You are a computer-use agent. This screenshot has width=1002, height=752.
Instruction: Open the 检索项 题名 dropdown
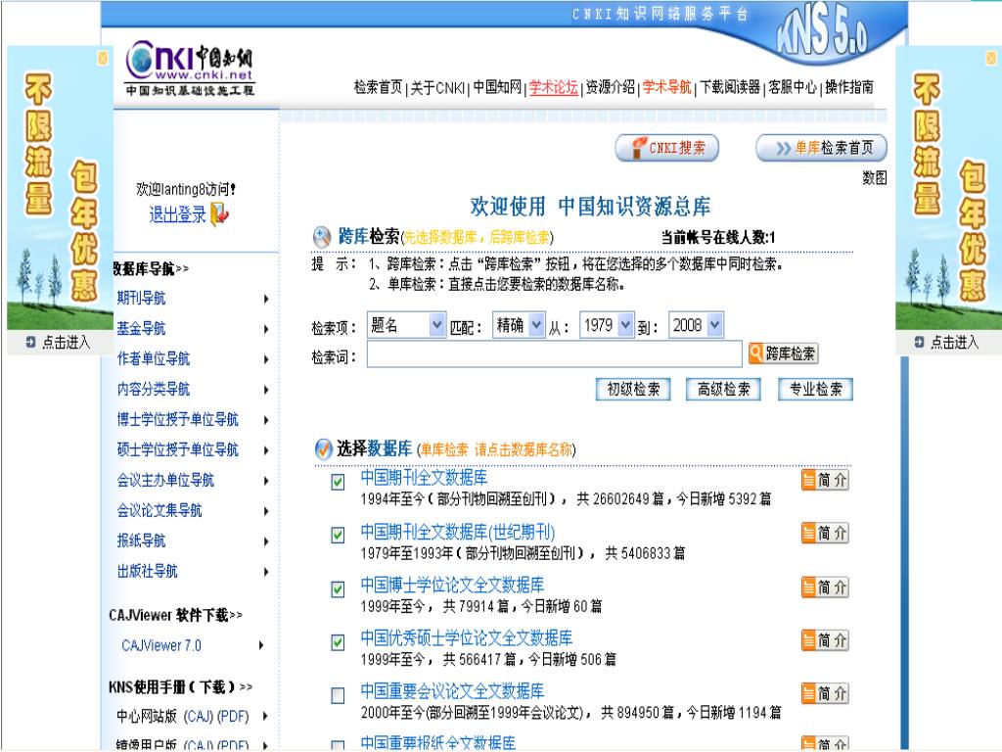coord(406,325)
